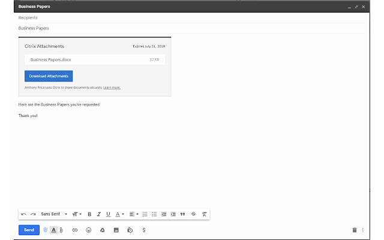Remove formatting from selection
This screenshot has height=240, width=384.
204,214
